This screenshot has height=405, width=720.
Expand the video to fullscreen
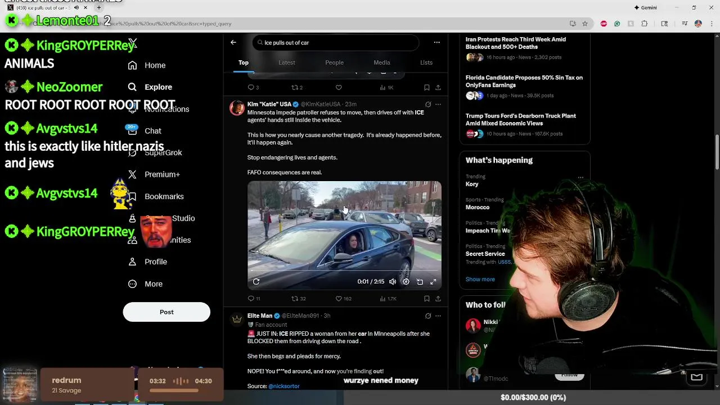click(433, 281)
